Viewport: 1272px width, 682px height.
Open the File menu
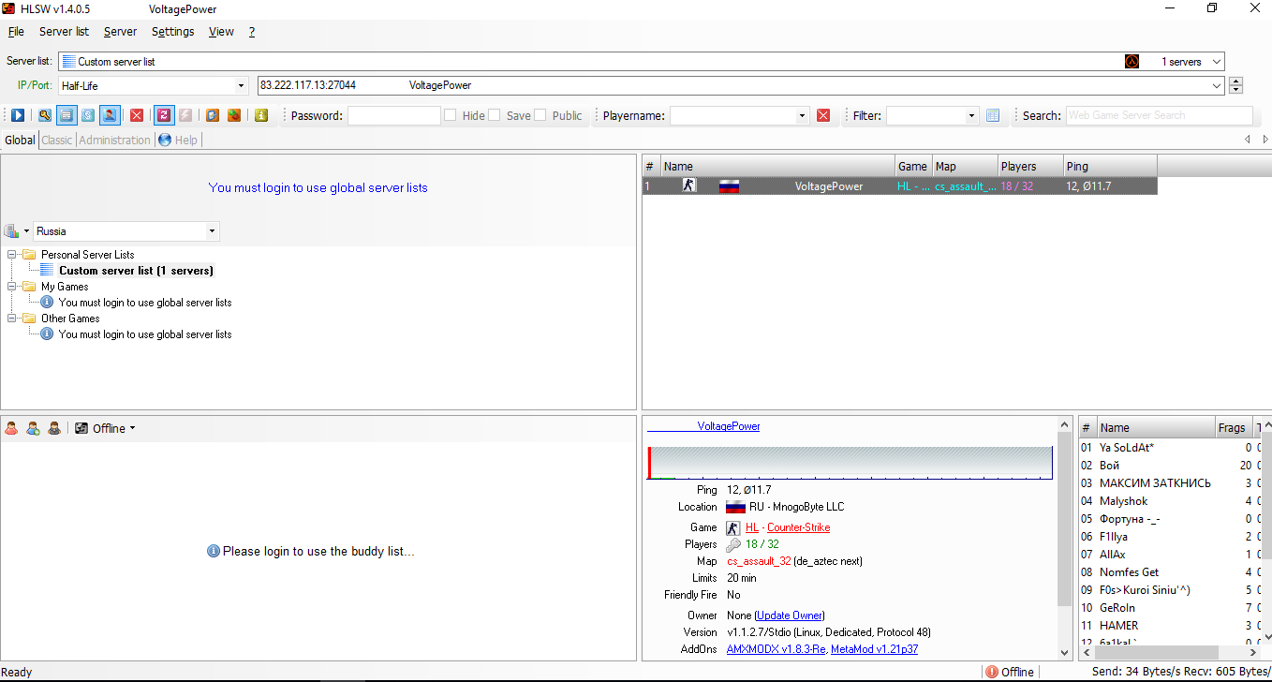pos(16,31)
